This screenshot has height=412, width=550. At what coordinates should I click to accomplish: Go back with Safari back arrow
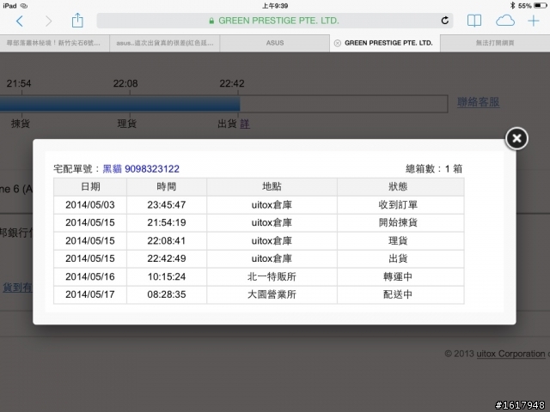[20, 21]
